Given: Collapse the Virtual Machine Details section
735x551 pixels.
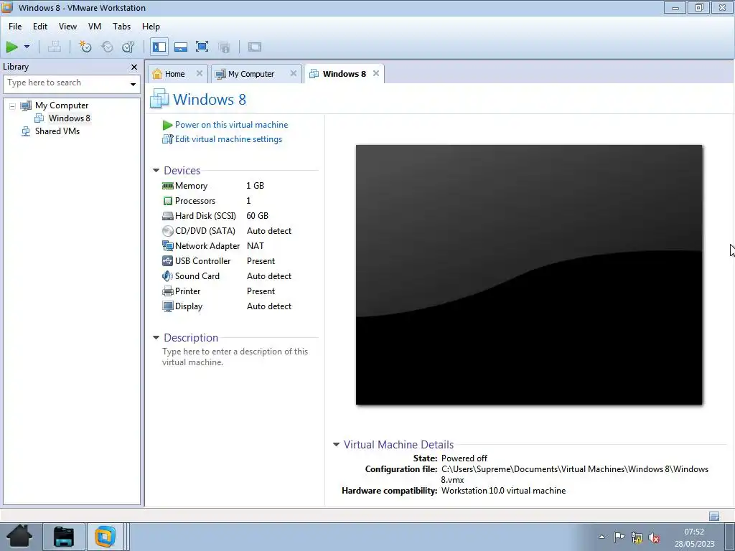Looking at the screenshot, I should point(336,445).
